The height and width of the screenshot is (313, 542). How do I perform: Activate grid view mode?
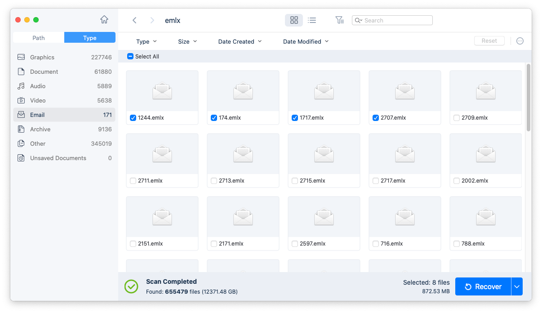pos(294,20)
